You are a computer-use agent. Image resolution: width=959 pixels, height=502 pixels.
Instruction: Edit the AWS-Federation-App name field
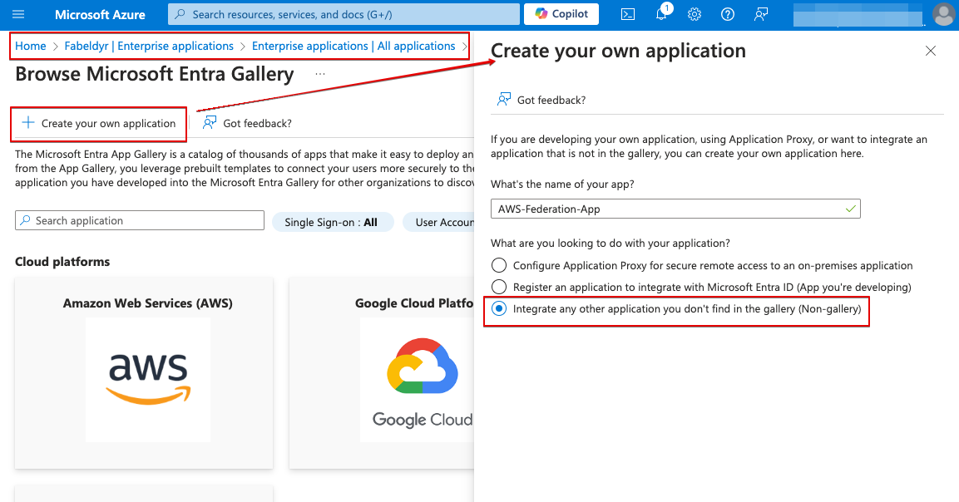pyautogui.click(x=675, y=208)
